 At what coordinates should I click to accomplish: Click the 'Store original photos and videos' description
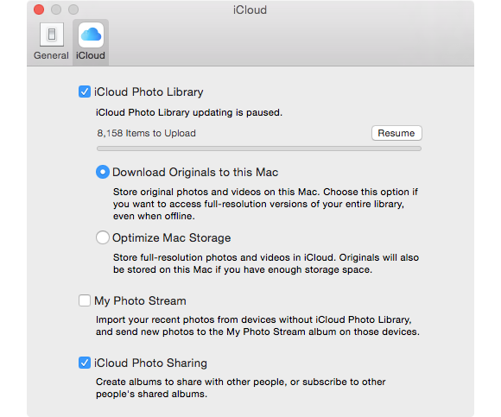265,204
